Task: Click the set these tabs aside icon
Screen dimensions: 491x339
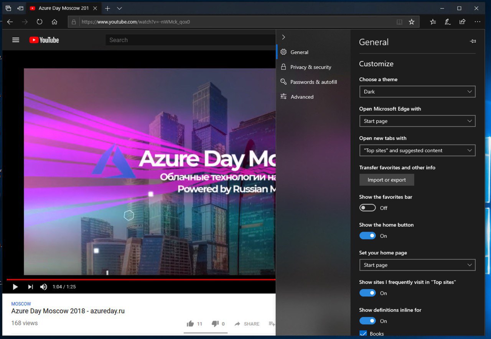Action: [20, 8]
